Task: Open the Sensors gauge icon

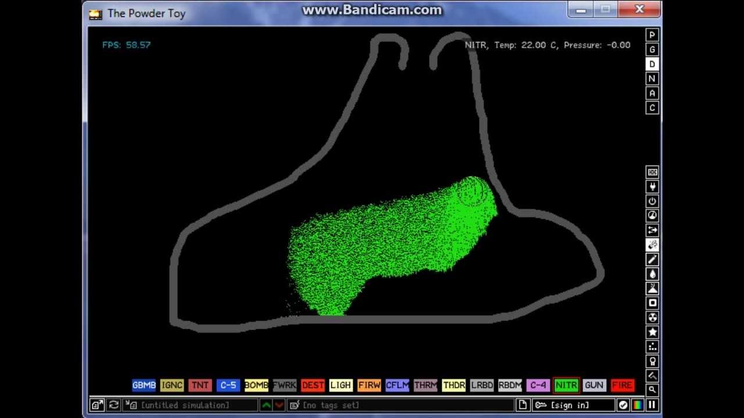Action: 652,216
